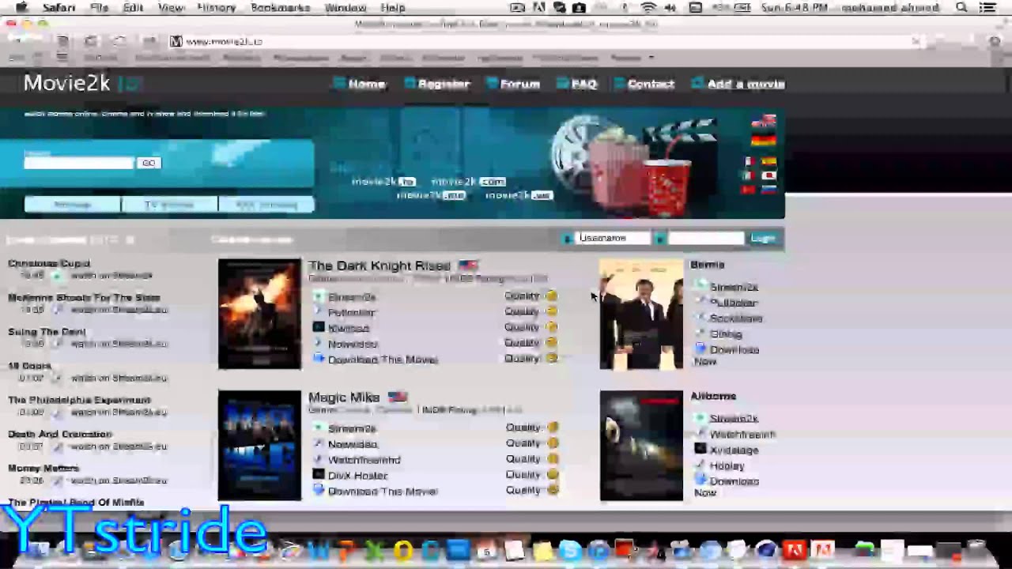1012x569 pixels.
Task: Click the Safari address bar
Action: pos(546,41)
